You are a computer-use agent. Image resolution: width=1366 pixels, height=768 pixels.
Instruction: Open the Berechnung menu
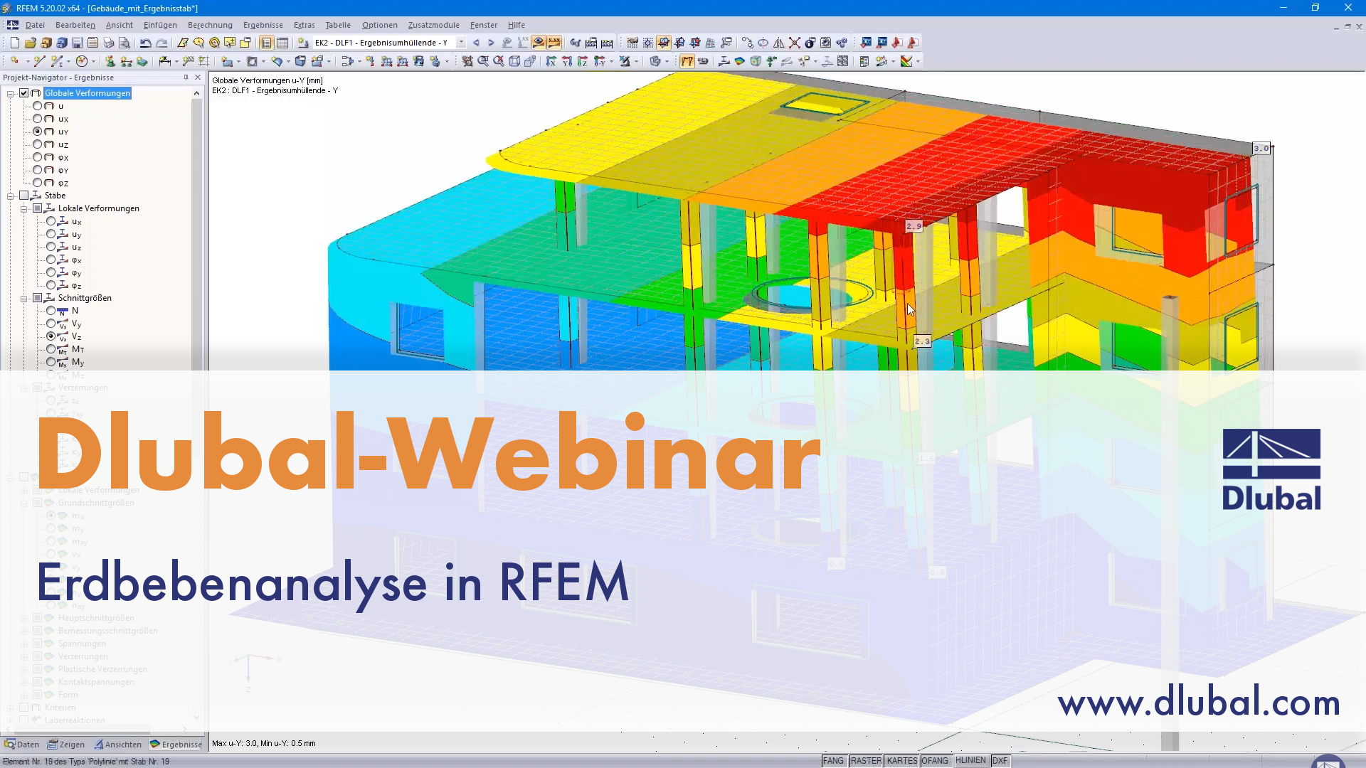pyautogui.click(x=209, y=25)
